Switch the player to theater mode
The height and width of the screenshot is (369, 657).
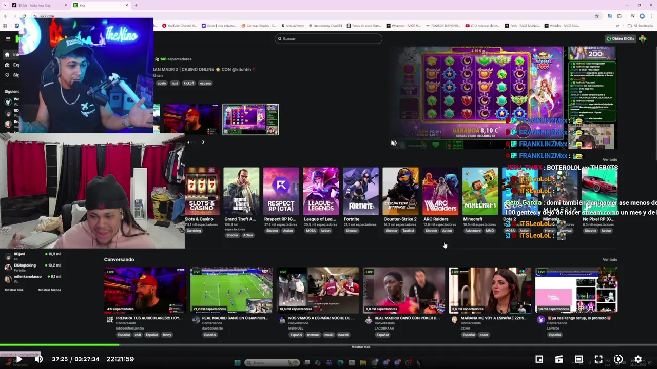578,359
